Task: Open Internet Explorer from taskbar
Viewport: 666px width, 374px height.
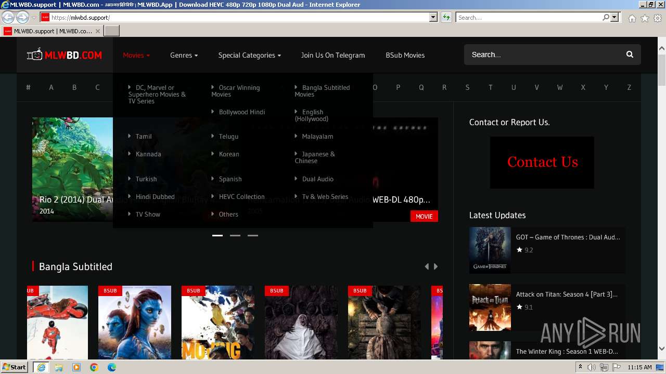Action: 41,367
